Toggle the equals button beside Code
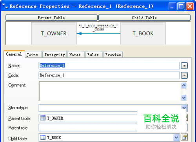Screen dimensions: 196x142 pos(184,75)
